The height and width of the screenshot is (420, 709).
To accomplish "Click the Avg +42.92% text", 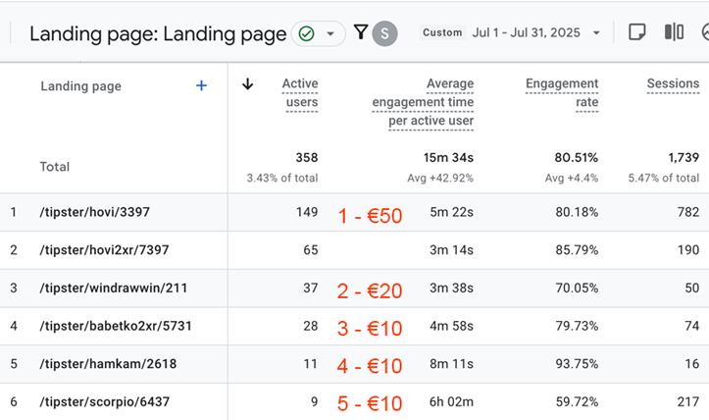I will pos(440,178).
